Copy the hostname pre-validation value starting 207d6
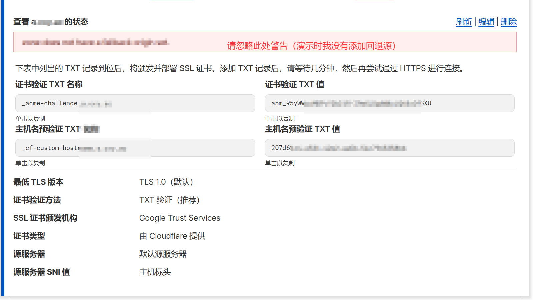 pos(389,148)
